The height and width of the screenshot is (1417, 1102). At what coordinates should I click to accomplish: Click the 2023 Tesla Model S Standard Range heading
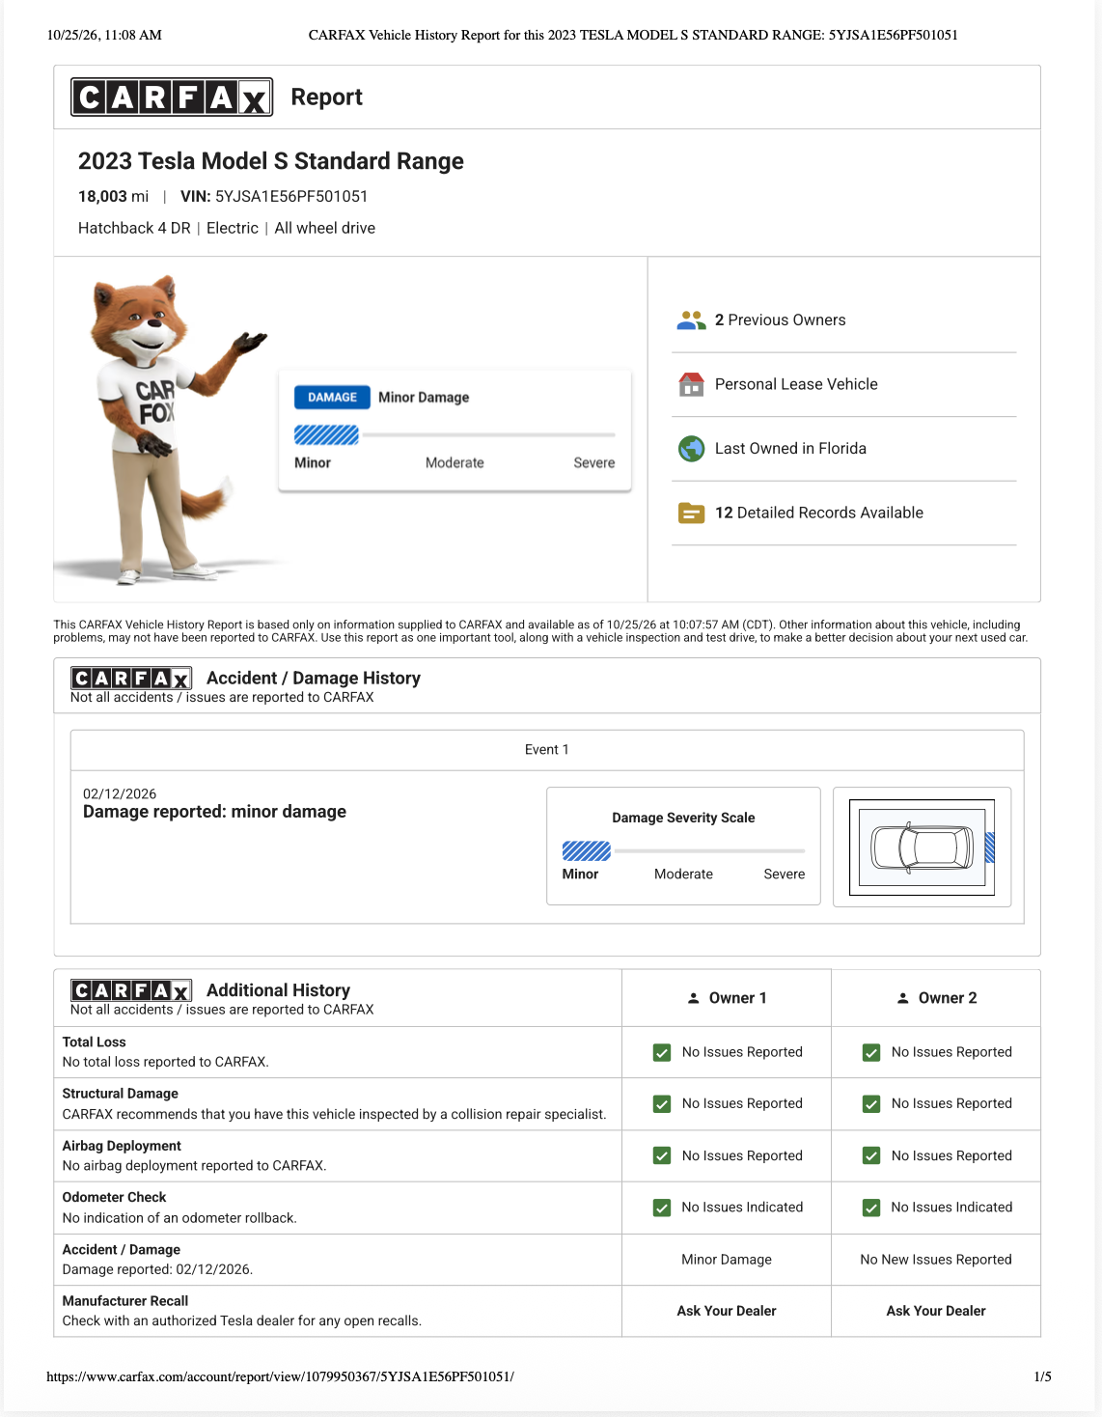coord(271,161)
